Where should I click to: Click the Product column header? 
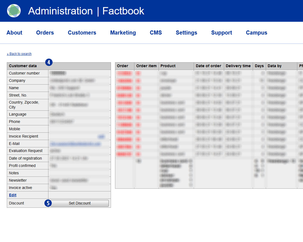click(x=168, y=66)
